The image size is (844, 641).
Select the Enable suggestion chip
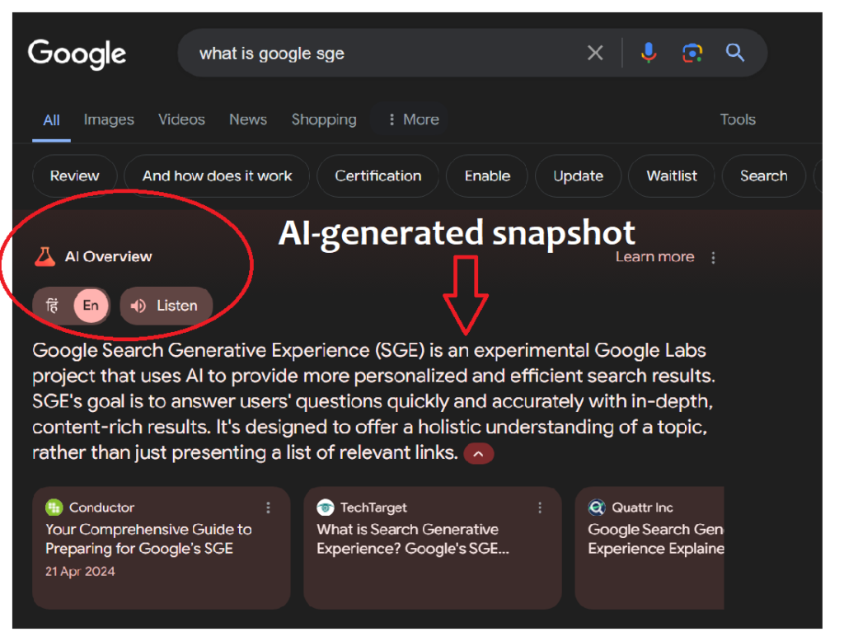tap(487, 176)
